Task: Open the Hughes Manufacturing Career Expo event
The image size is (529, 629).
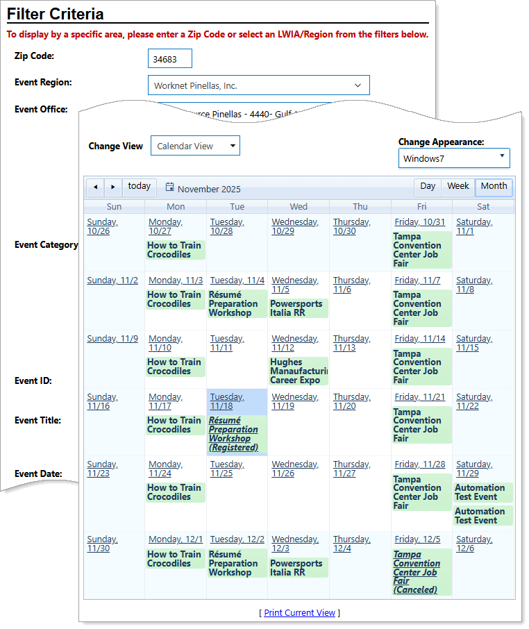Action: click(298, 371)
